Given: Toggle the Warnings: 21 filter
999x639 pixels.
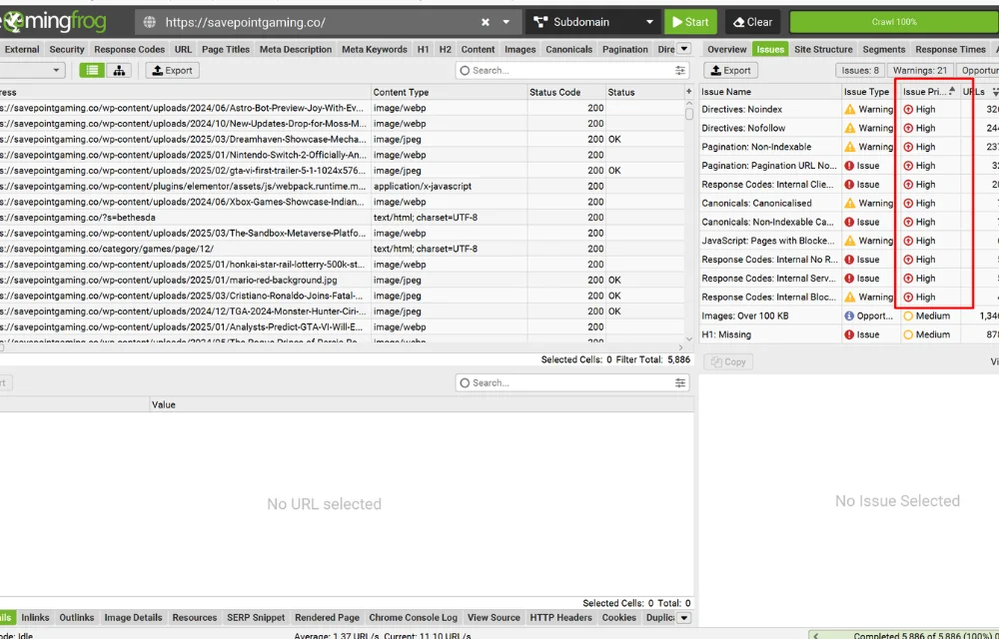Looking at the screenshot, I should click(x=919, y=70).
